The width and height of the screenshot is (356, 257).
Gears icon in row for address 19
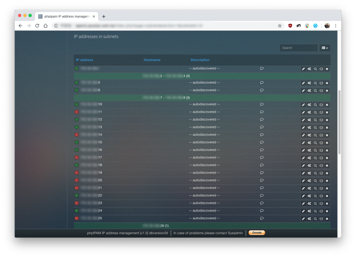pyautogui.click(x=309, y=173)
